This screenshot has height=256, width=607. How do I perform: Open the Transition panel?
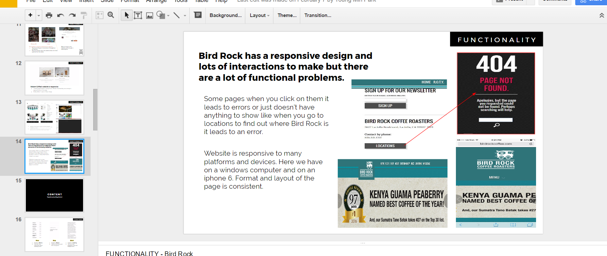pyautogui.click(x=318, y=15)
